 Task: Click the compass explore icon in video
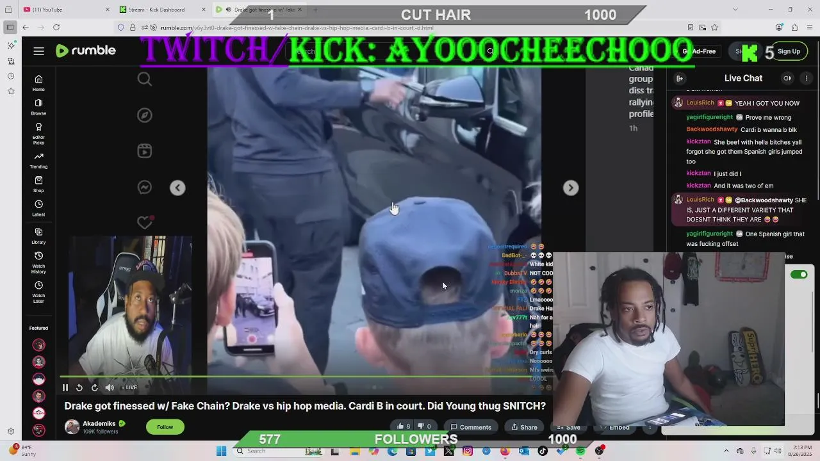pyautogui.click(x=145, y=115)
